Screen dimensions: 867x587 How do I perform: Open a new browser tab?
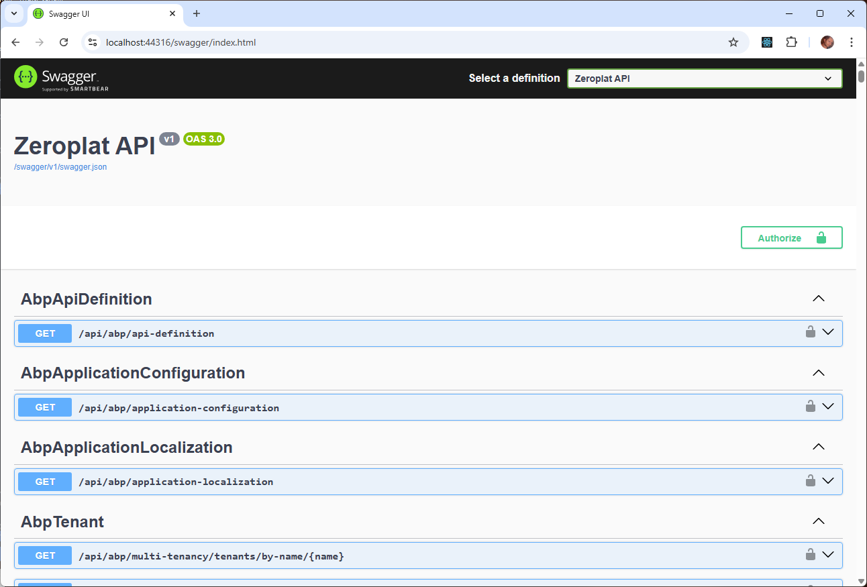pos(197,13)
